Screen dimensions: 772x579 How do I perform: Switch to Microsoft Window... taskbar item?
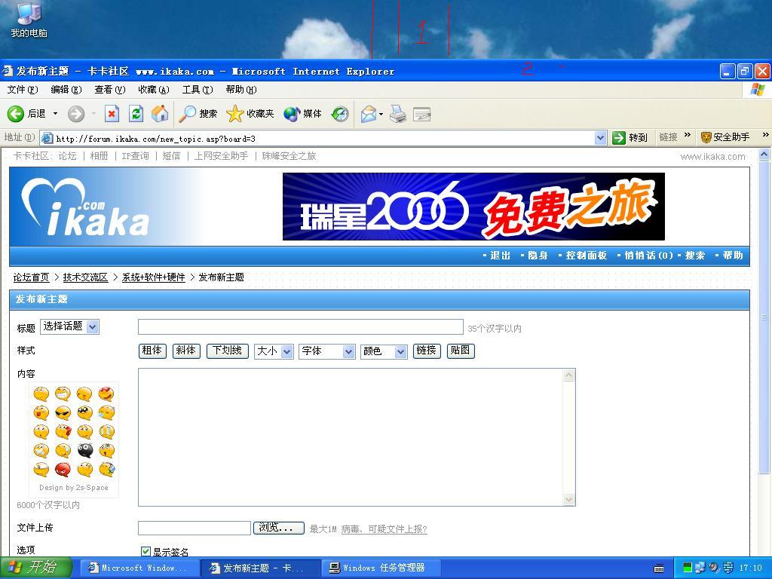point(139,568)
